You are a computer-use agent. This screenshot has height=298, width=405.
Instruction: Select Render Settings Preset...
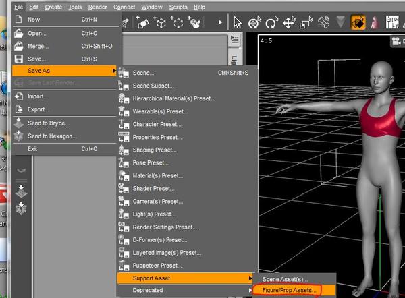click(x=186, y=227)
